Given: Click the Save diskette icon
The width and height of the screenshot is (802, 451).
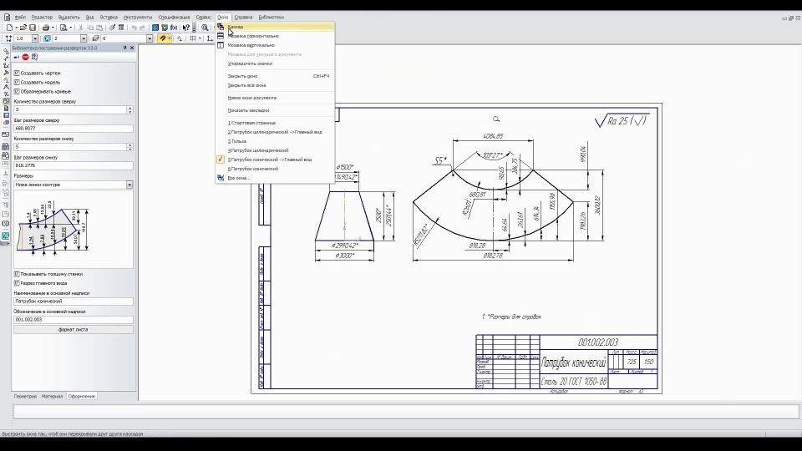Looking at the screenshot, I should (x=33, y=28).
